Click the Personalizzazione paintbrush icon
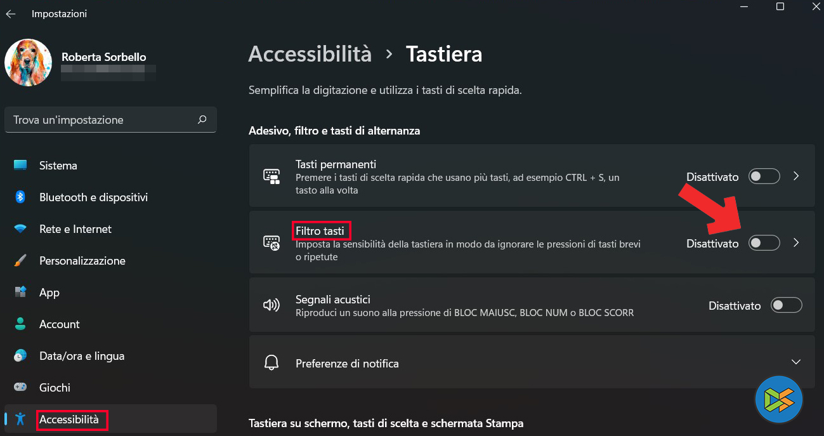The height and width of the screenshot is (436, 824). [x=20, y=261]
